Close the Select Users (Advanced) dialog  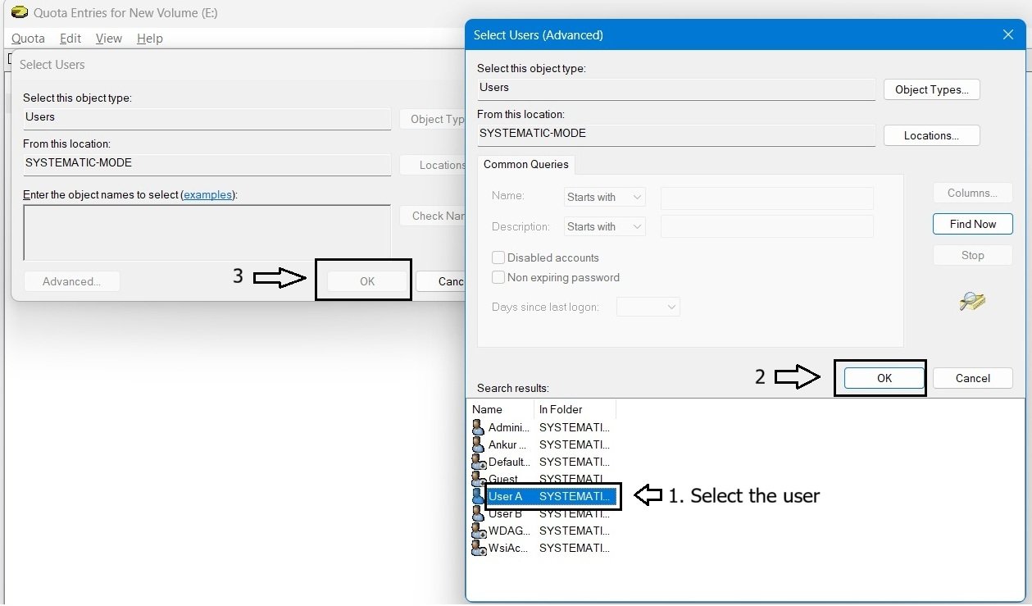click(1008, 34)
